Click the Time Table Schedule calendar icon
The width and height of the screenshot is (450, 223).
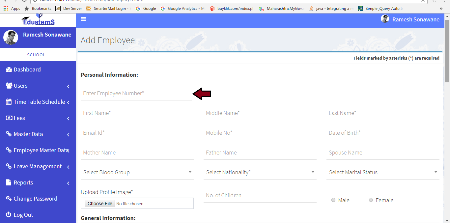[x=9, y=102]
